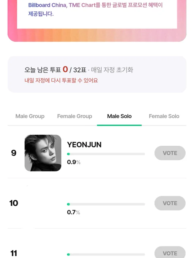
Task: Click the remaining votes counter 0 / 32표
Action: click(x=75, y=69)
